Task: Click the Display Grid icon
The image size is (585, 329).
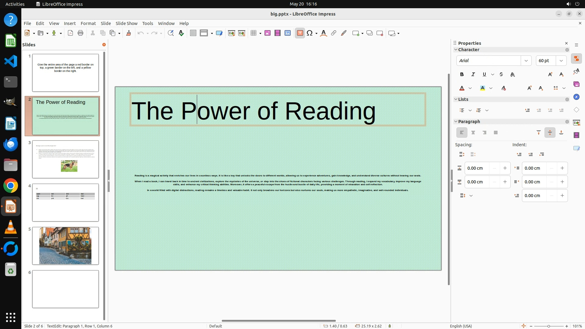Action: [193, 33]
